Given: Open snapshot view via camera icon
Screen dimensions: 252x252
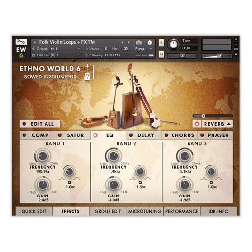Looking at the screenshot, I should pyautogui.click(x=139, y=42).
